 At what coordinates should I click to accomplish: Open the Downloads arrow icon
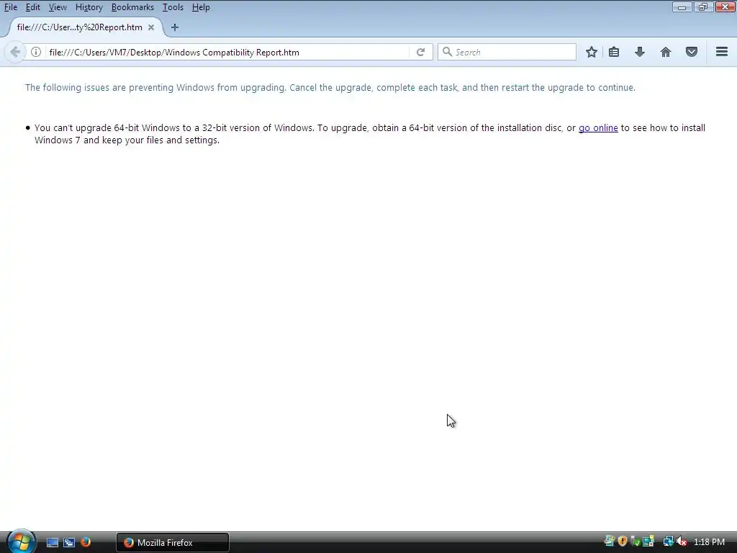[640, 52]
